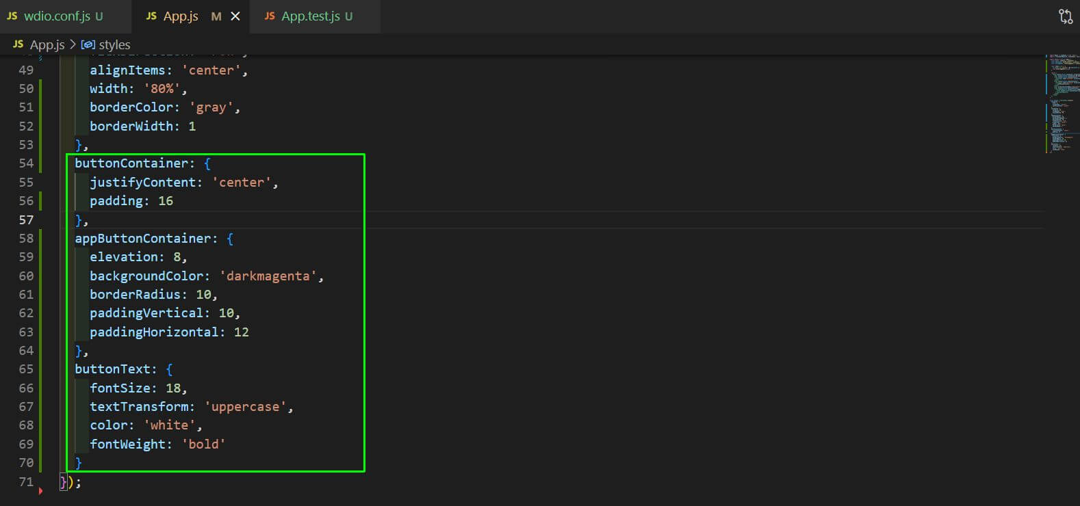Click the styles symbol icon in breadcrumbs

(x=88, y=44)
